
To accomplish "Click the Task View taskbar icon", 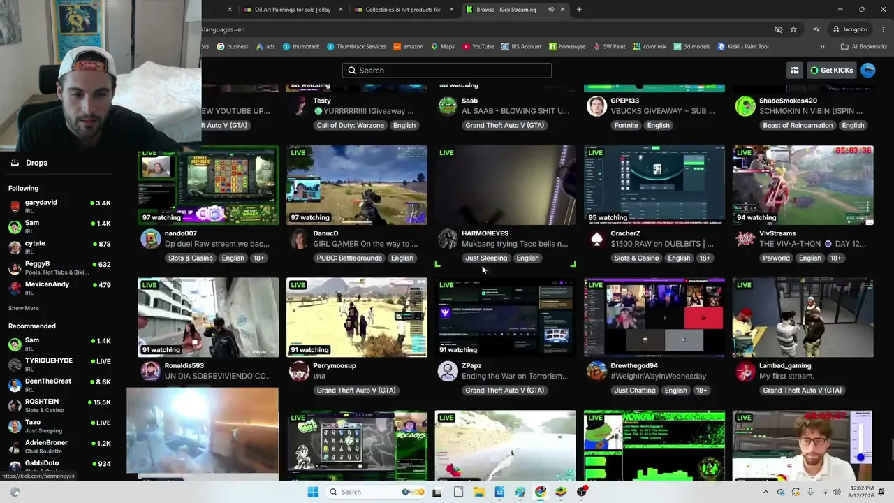I will (437, 492).
